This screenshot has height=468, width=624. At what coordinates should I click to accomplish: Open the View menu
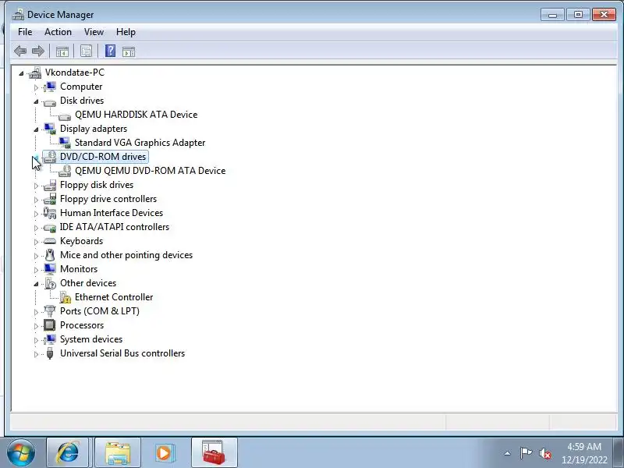pos(94,32)
